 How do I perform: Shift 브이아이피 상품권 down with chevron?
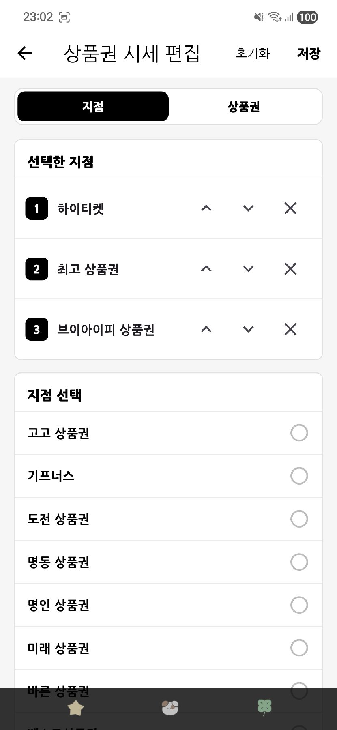pos(248,329)
